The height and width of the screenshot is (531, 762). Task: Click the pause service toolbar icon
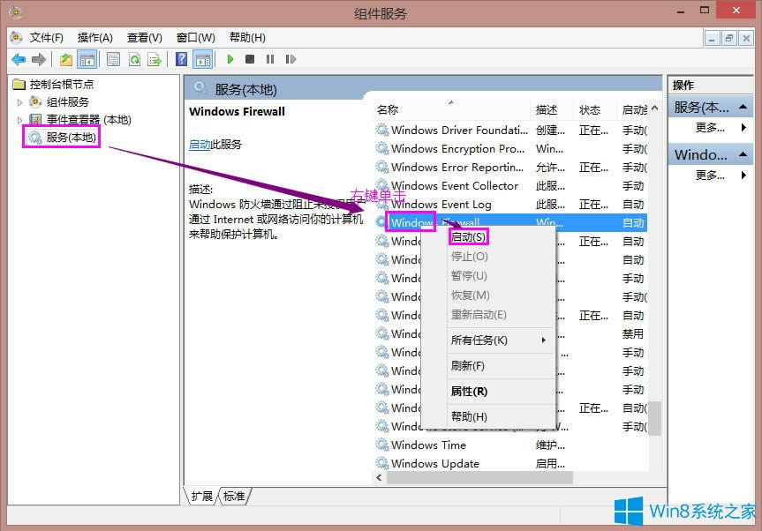click(x=271, y=59)
